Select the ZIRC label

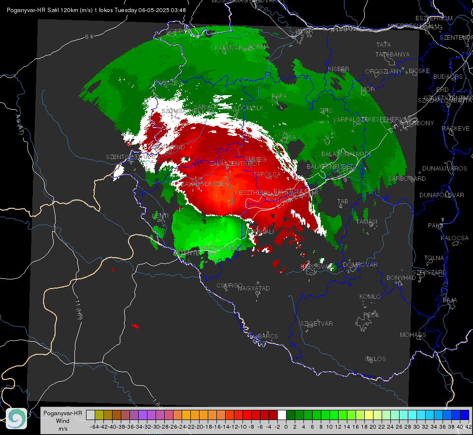tap(326, 110)
